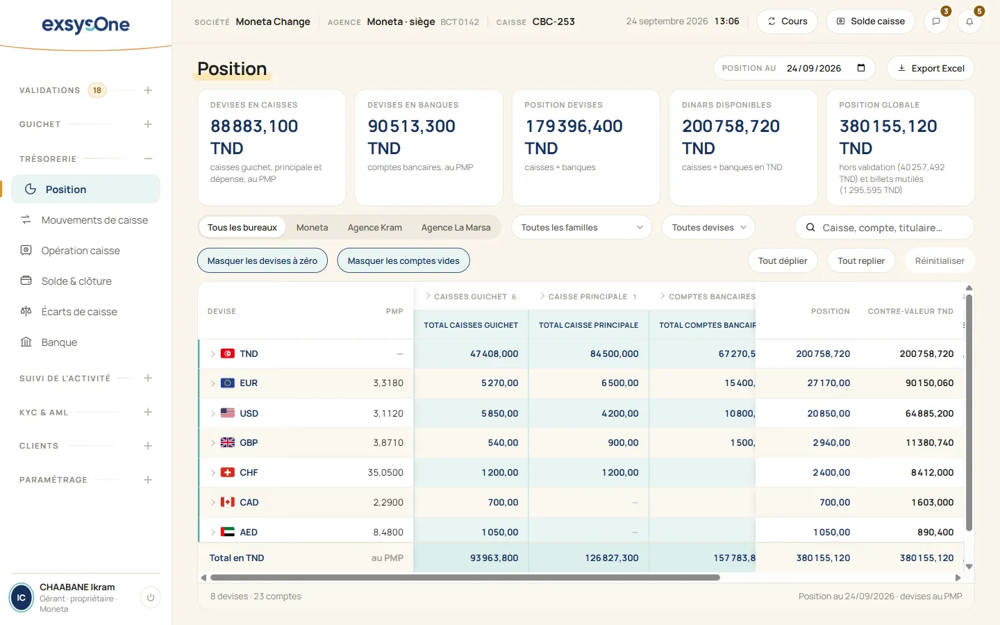
Task: Open Mouvements de caisse page
Action: (85, 220)
